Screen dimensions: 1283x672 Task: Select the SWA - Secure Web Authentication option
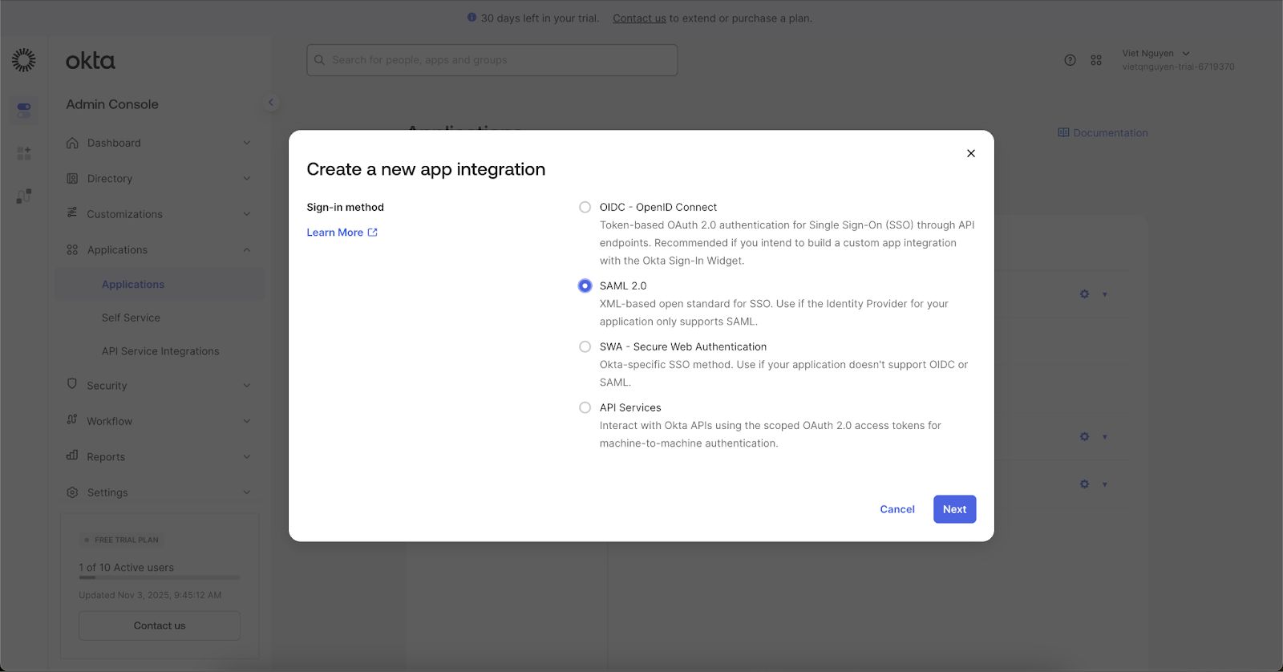point(585,346)
